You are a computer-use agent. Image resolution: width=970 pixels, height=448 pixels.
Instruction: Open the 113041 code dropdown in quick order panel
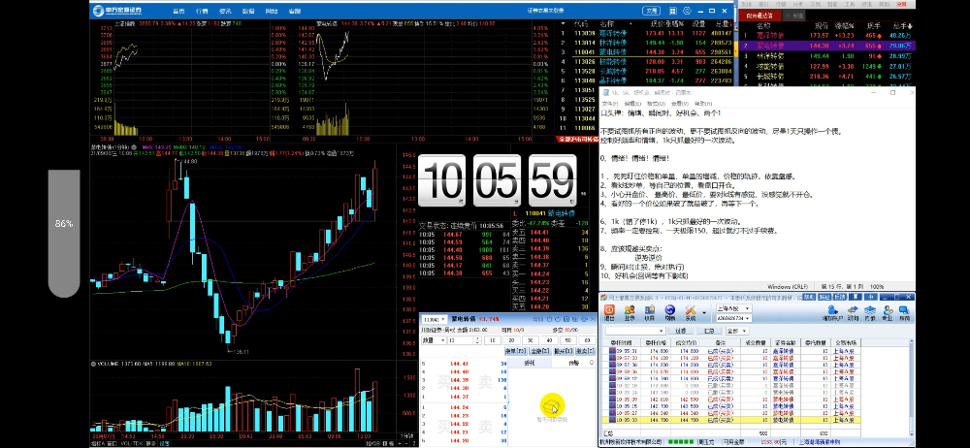point(435,319)
